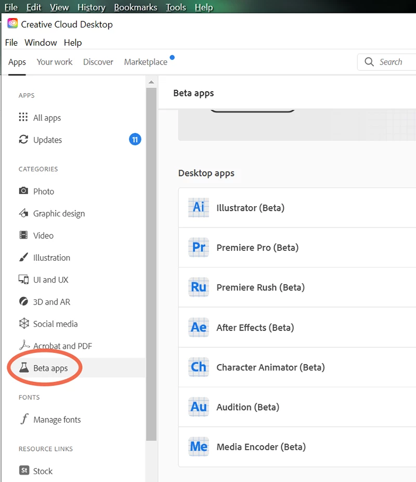The height and width of the screenshot is (482, 416).
Task: Click the Premiere Pro (Beta) Pr icon
Action: [199, 247]
